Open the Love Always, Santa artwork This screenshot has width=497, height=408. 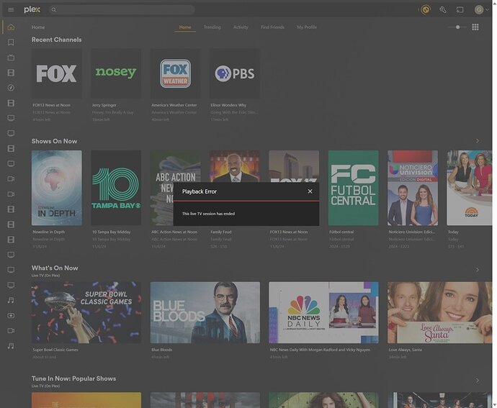439,312
